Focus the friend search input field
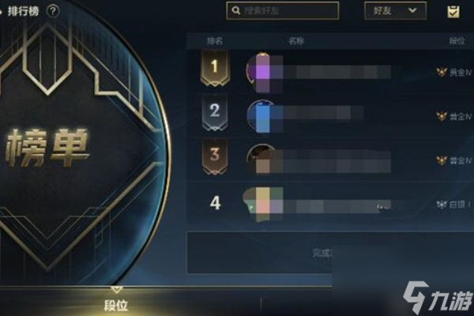Viewport: 474px width, 316px height. (x=283, y=10)
